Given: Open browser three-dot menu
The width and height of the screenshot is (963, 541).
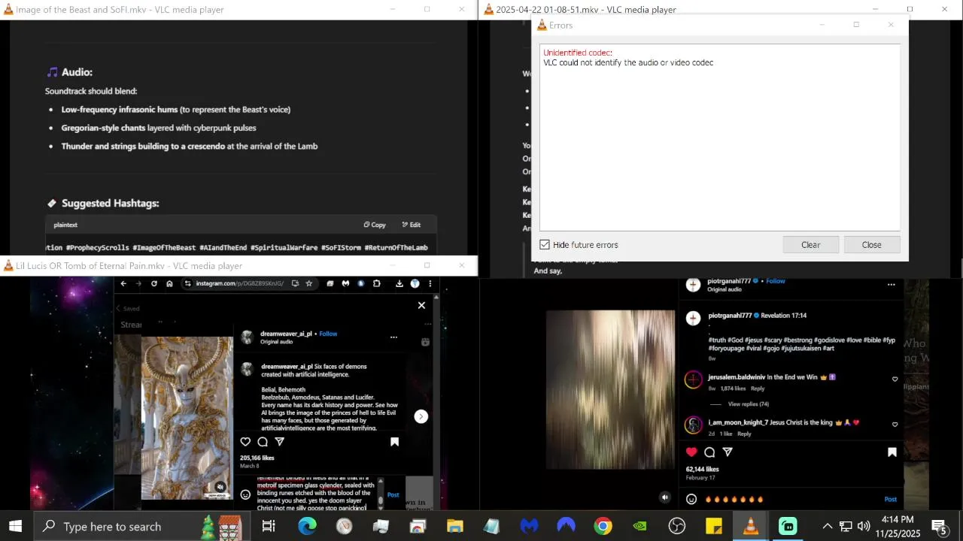Looking at the screenshot, I should pyautogui.click(x=430, y=283).
